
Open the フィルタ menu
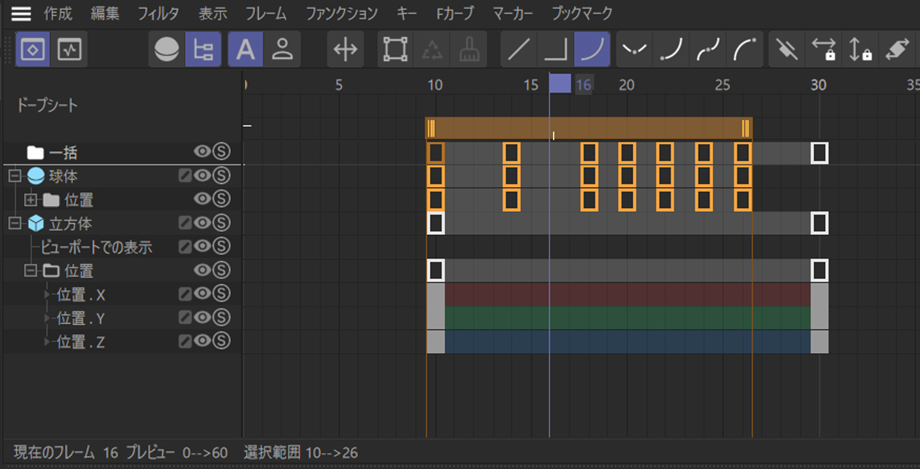[159, 13]
